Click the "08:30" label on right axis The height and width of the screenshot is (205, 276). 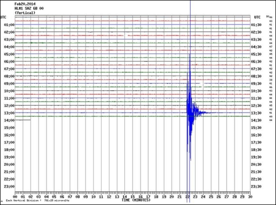click(x=256, y=76)
